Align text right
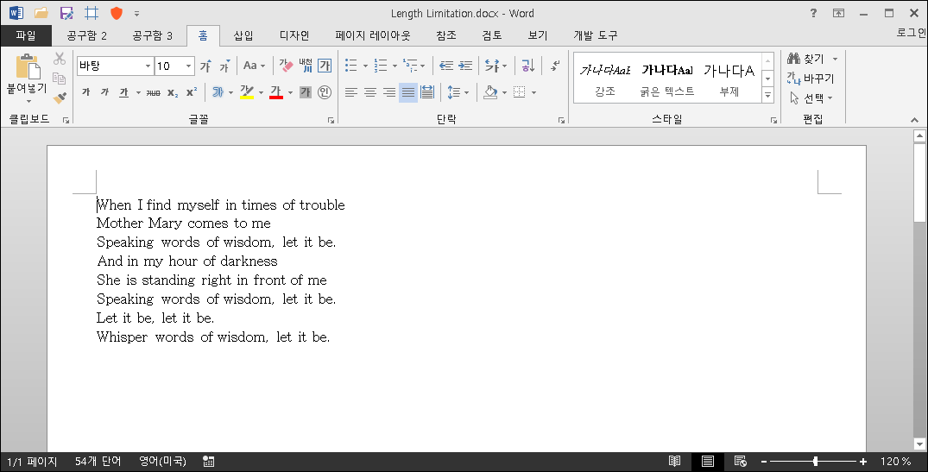Screen dimensions: 928x472 pos(388,92)
